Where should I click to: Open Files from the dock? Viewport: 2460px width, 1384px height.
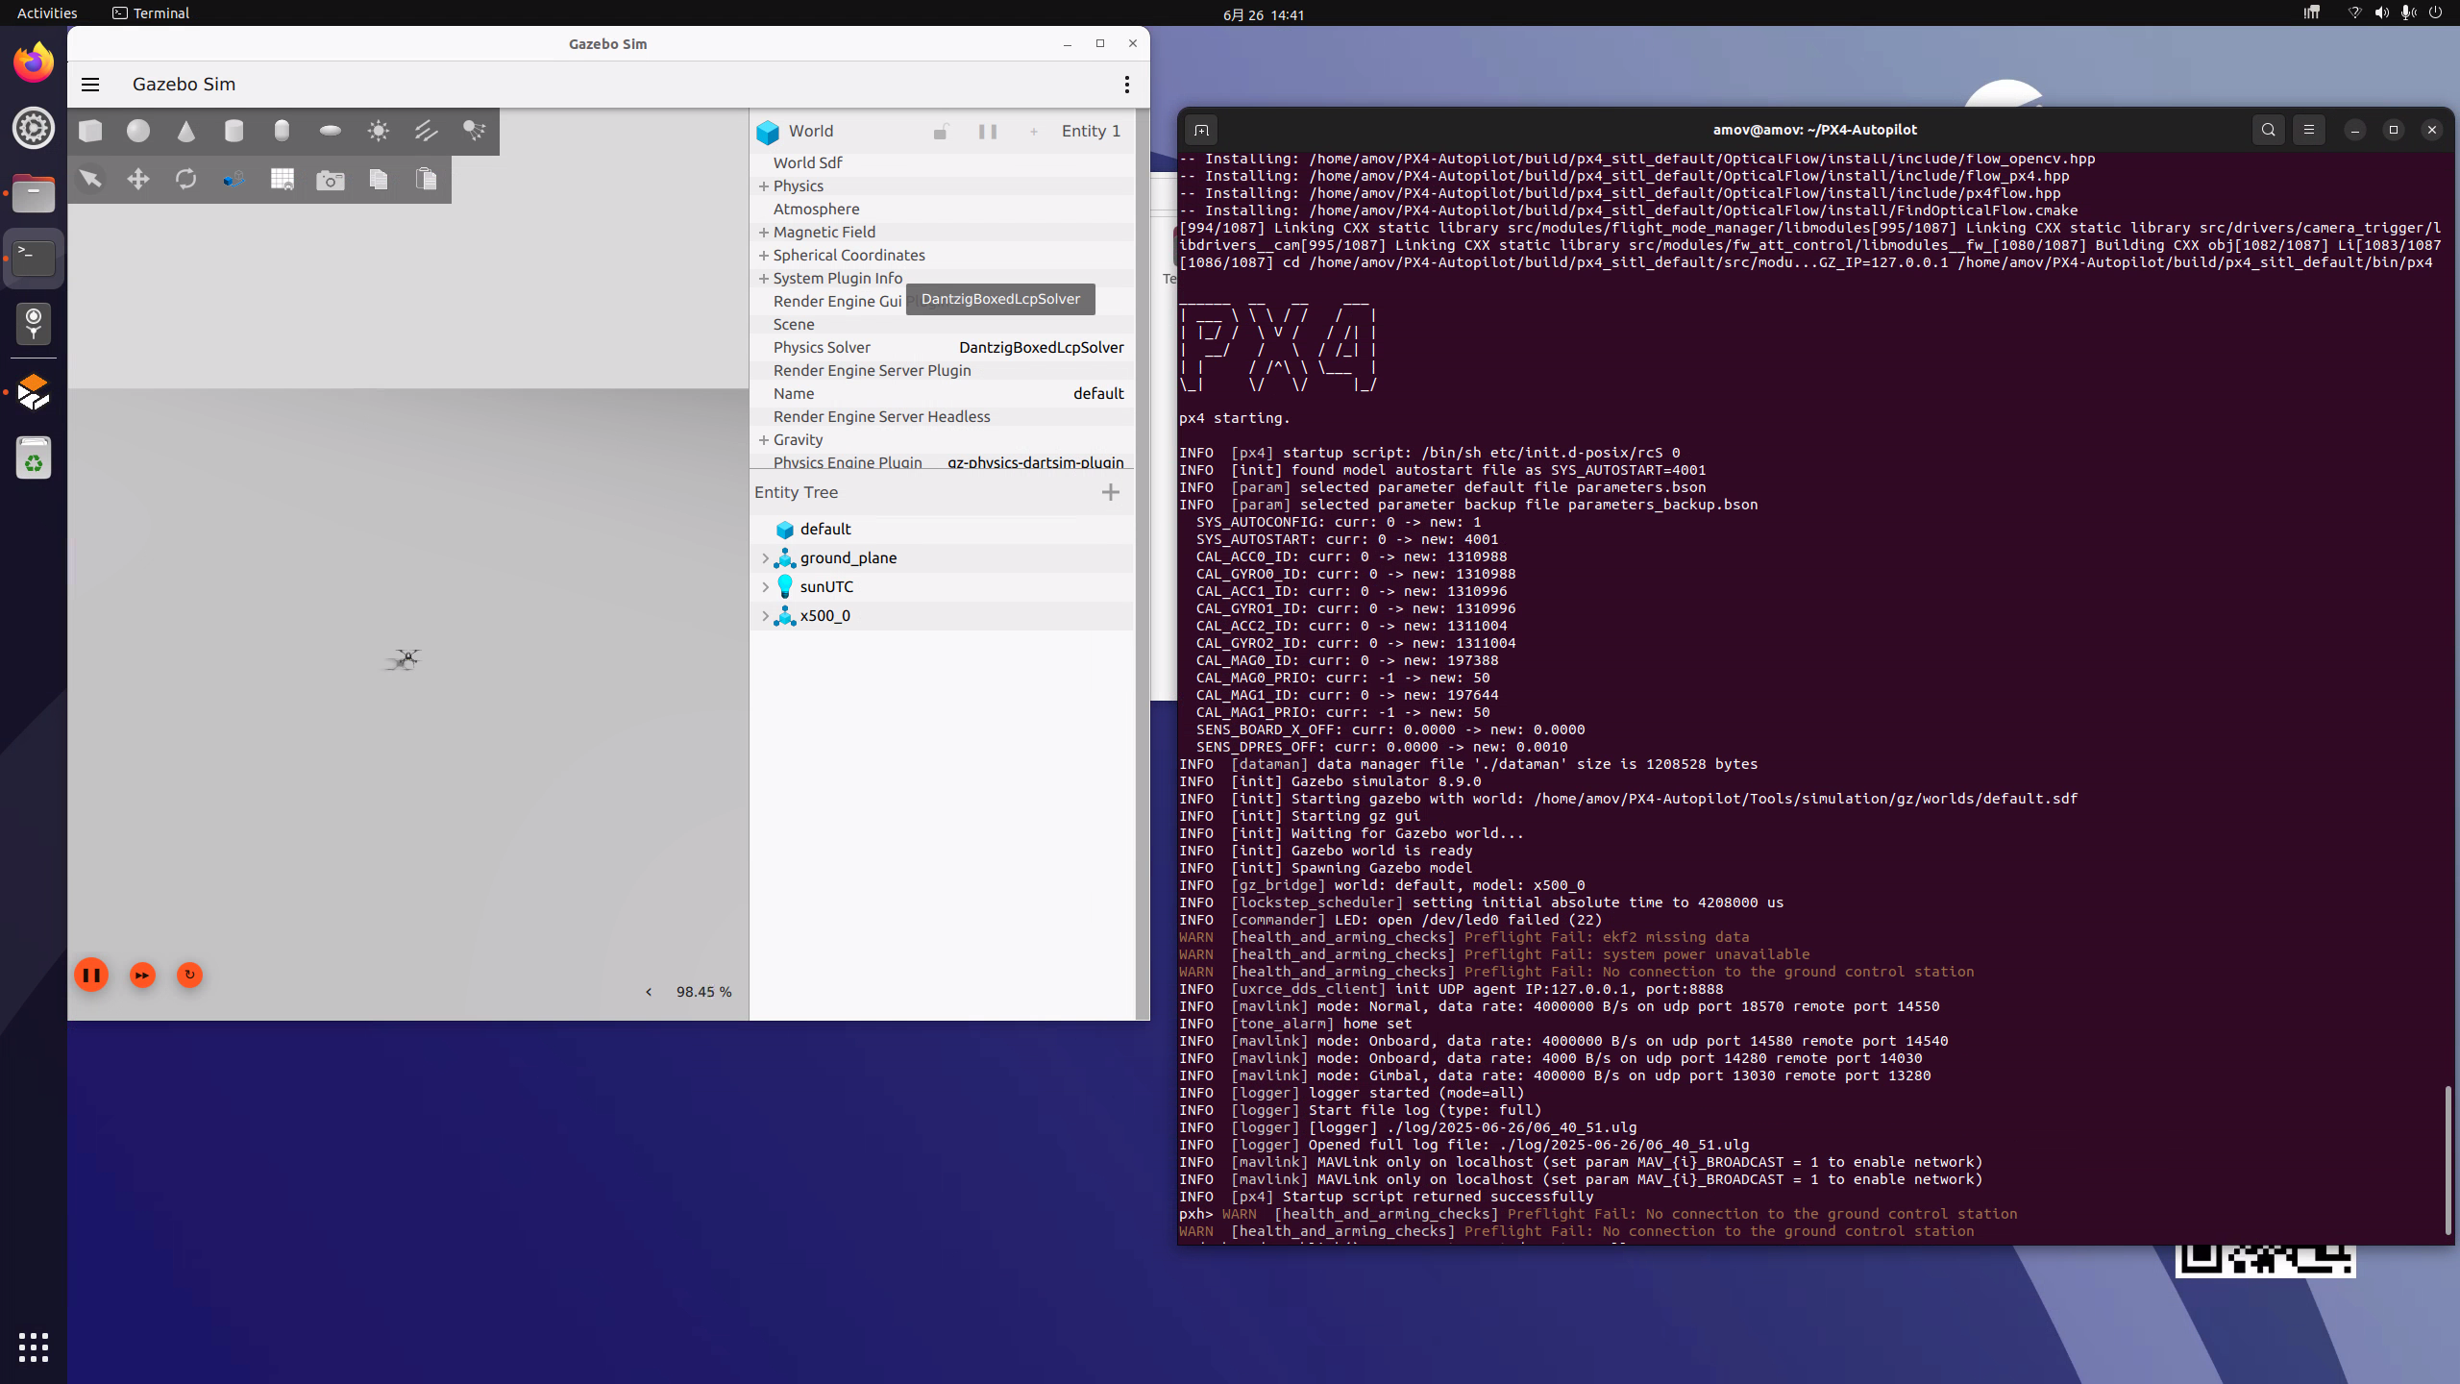tap(34, 194)
